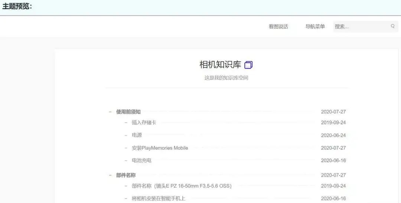Open the 导航菜单 menu item
This screenshot has height=203, width=401.
(315, 26)
